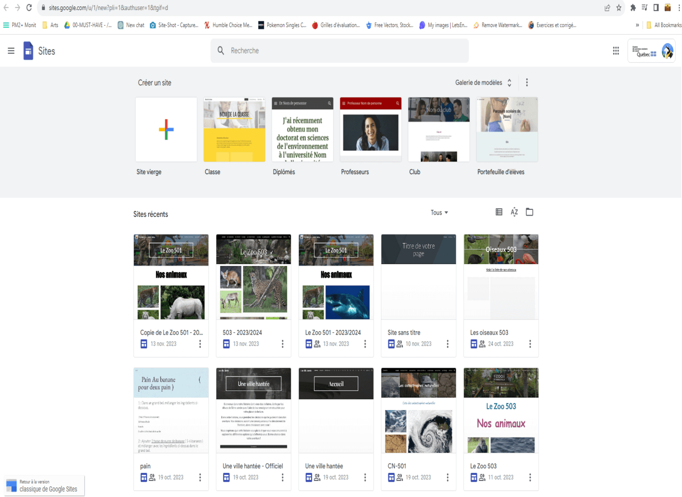Open more options for CN-501
The height and width of the screenshot is (497, 682).
coord(448,477)
